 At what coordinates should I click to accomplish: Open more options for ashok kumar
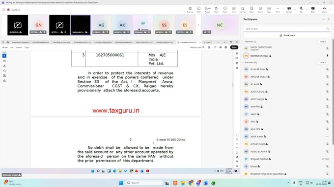coord(327,137)
